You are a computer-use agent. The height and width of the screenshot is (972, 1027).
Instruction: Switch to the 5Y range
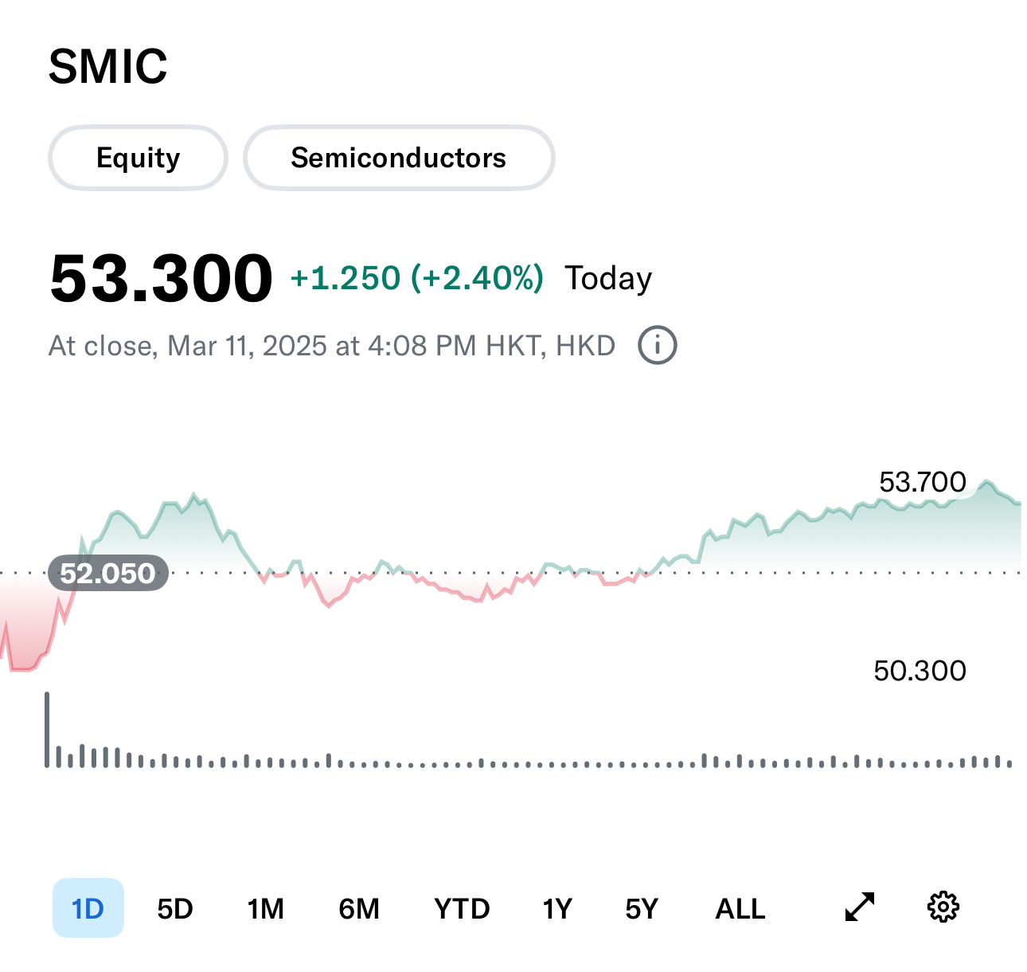(x=642, y=908)
